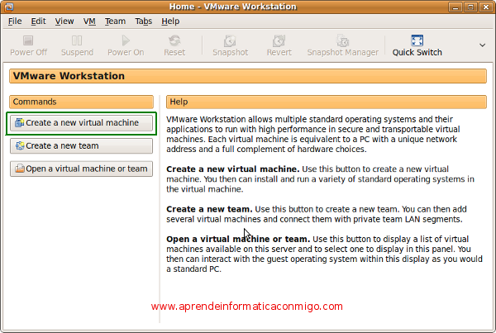Viewport: 496px width, 333px height.
Task: Open the Team menu
Action: tap(115, 21)
